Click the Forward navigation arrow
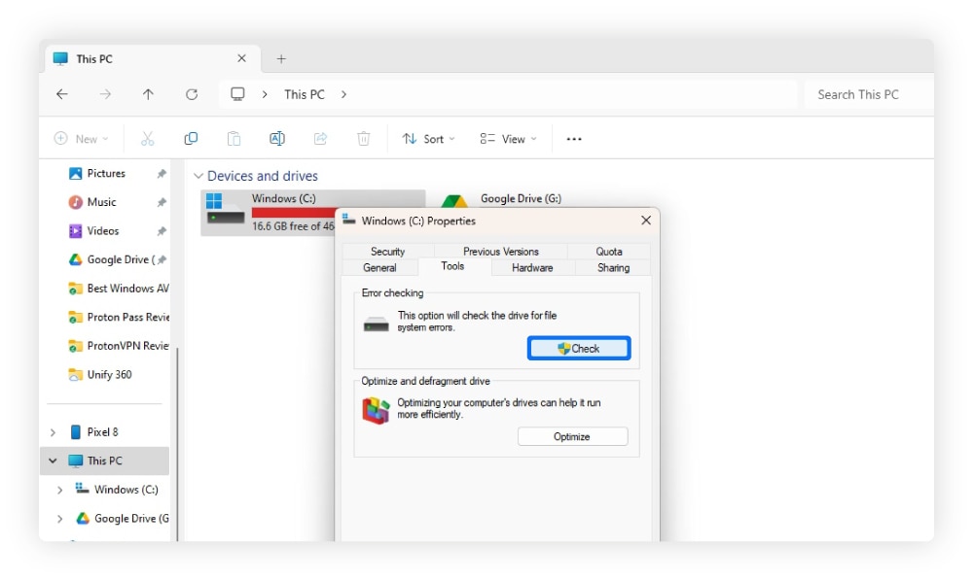This screenshot has width=973, height=580. coord(105,94)
